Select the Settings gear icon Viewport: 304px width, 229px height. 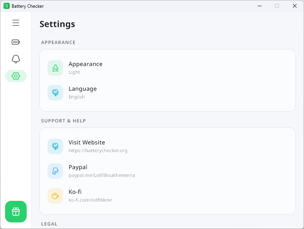pos(16,76)
